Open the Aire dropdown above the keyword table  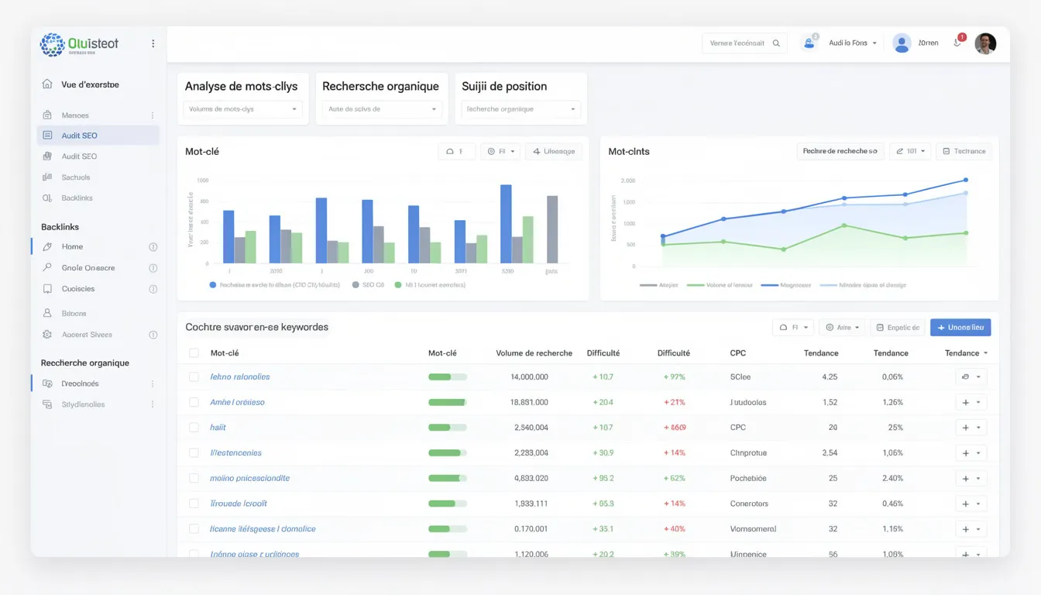pyautogui.click(x=842, y=327)
